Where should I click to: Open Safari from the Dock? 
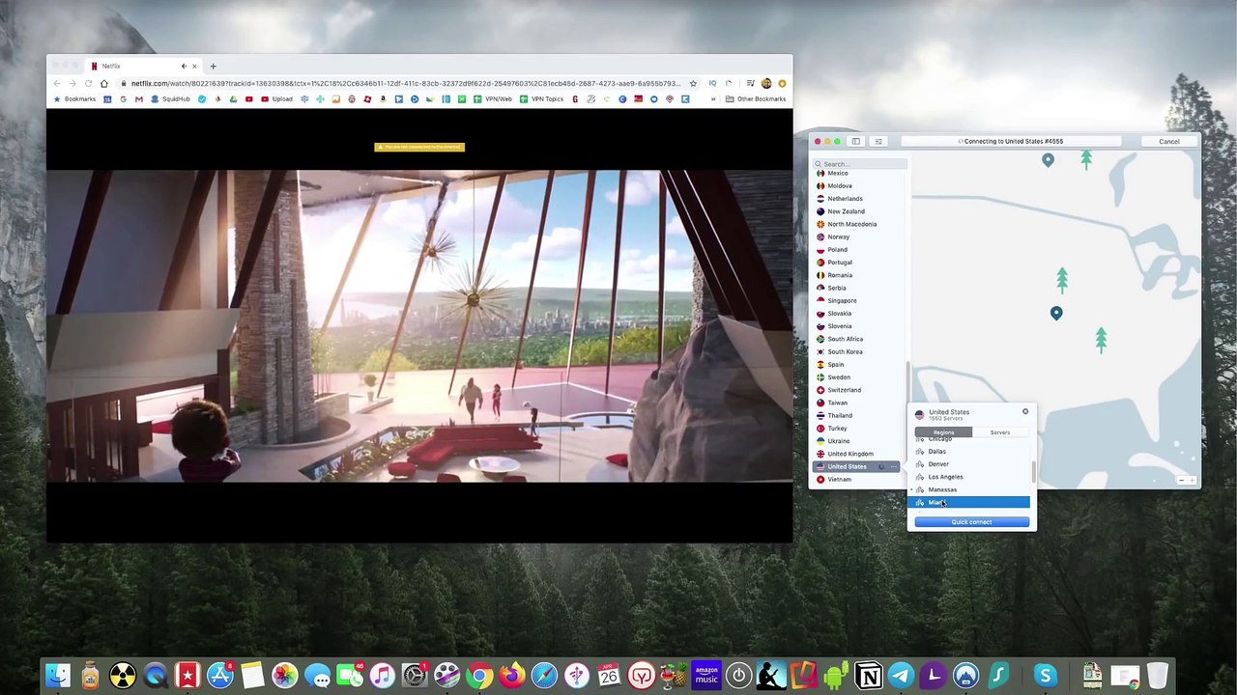coord(544,676)
